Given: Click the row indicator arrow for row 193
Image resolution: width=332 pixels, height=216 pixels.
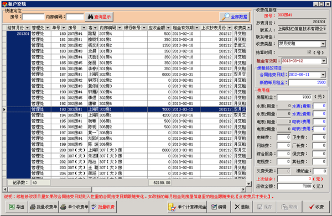Looking at the screenshot, I should tap(4, 109).
